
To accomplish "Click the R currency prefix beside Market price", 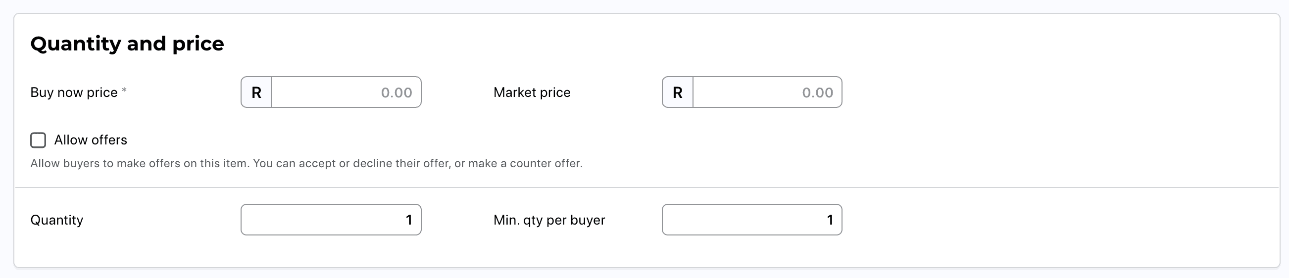I will pyautogui.click(x=678, y=93).
